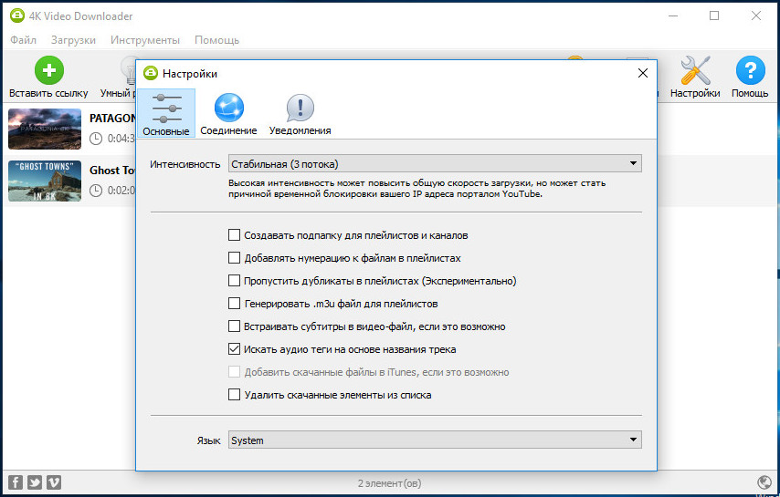
Task: Click the Настройки dialog title logo icon
Action: coord(150,74)
